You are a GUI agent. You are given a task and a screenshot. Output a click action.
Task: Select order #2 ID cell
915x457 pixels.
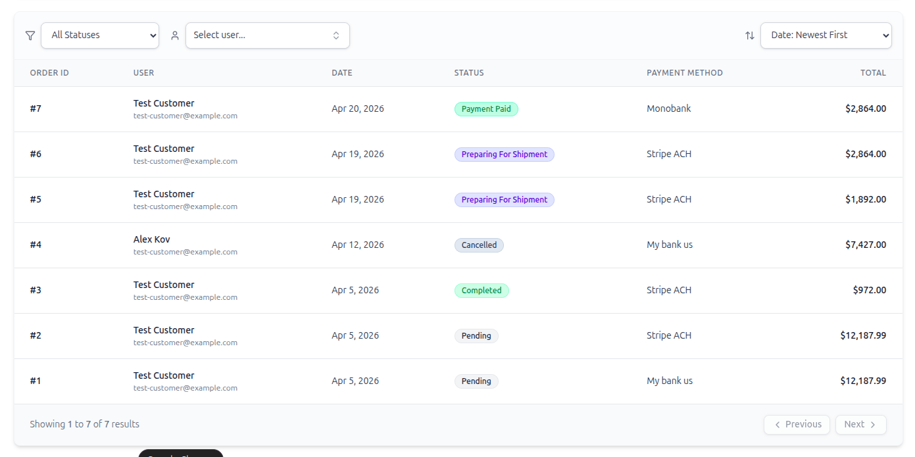pos(36,336)
